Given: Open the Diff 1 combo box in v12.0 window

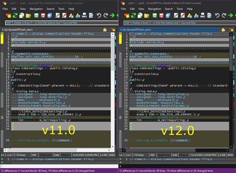Looking at the screenshot, I should coord(180,23).
